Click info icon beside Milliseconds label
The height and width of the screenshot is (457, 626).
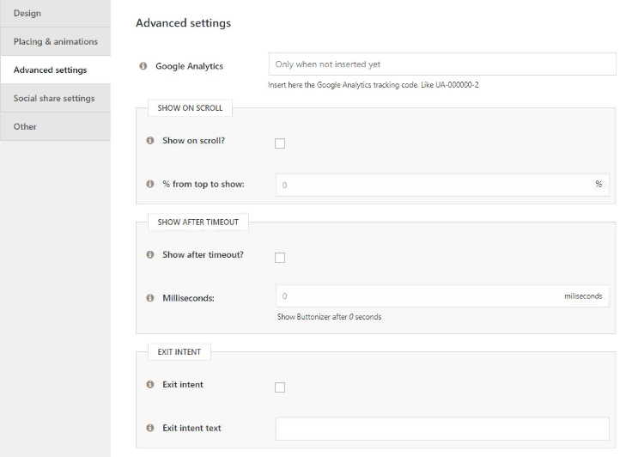pyautogui.click(x=150, y=298)
